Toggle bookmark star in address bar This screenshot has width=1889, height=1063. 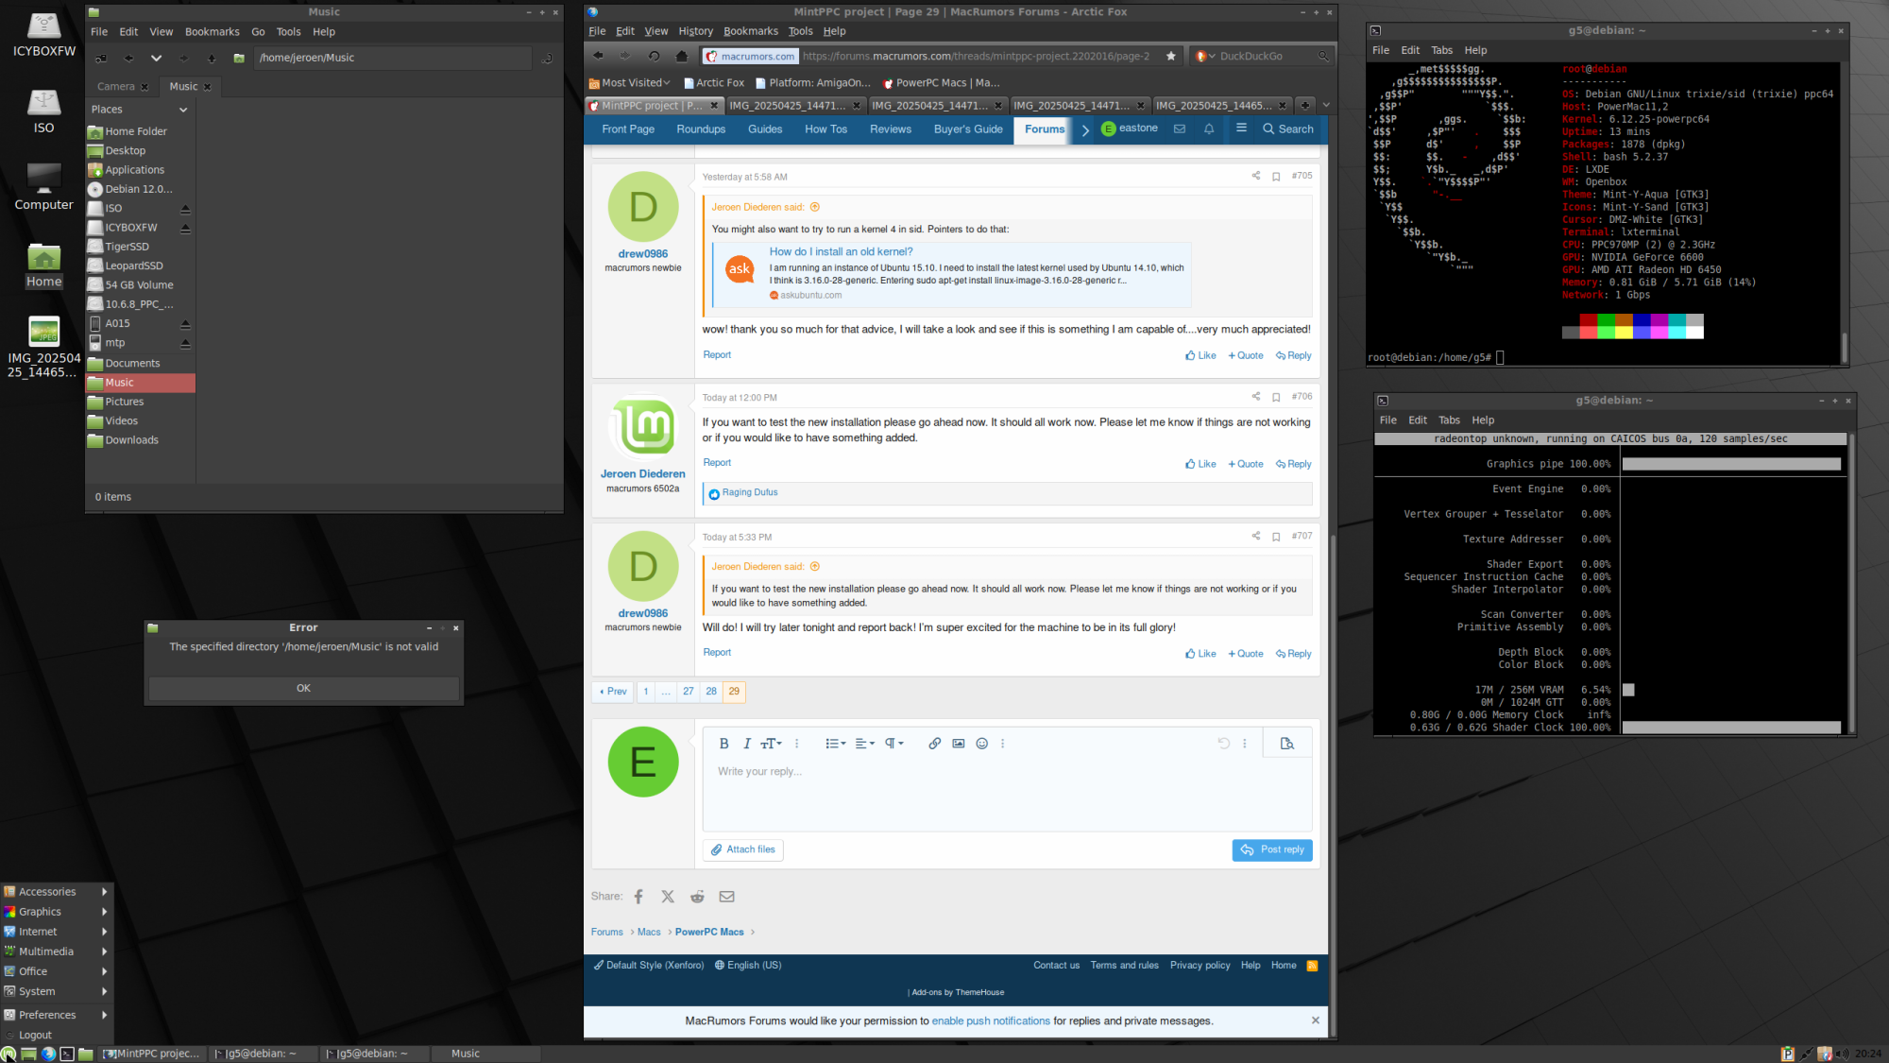pos(1171,57)
